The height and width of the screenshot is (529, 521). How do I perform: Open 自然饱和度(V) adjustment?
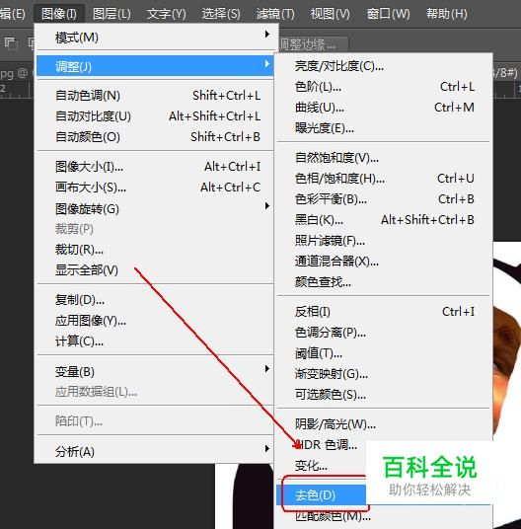tap(383, 158)
